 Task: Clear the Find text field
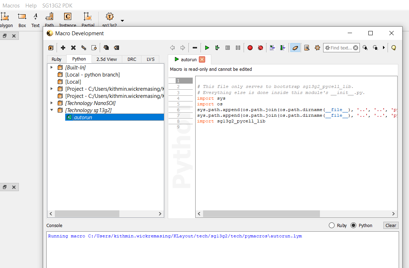356,48
